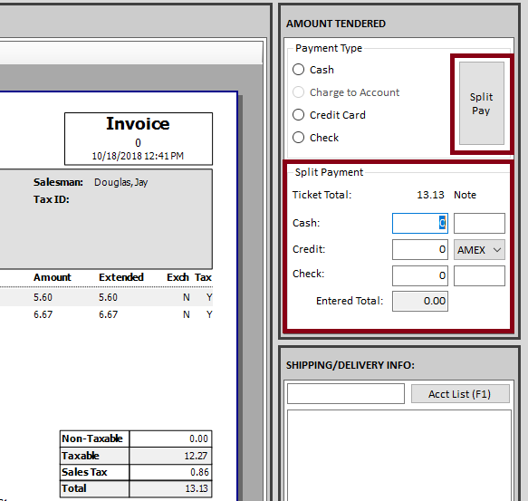528x501 pixels.
Task: Select the 5.60 line item row
Action: (106, 297)
